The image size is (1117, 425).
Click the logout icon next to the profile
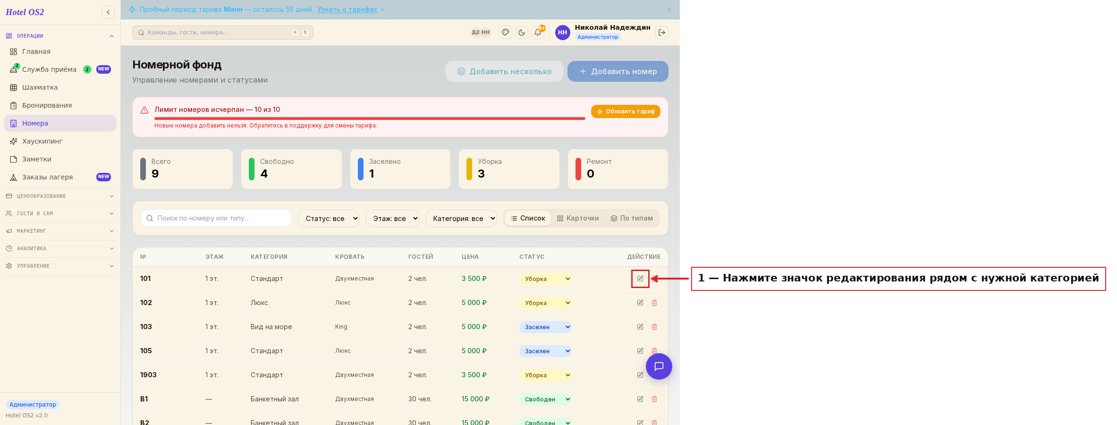coord(662,33)
